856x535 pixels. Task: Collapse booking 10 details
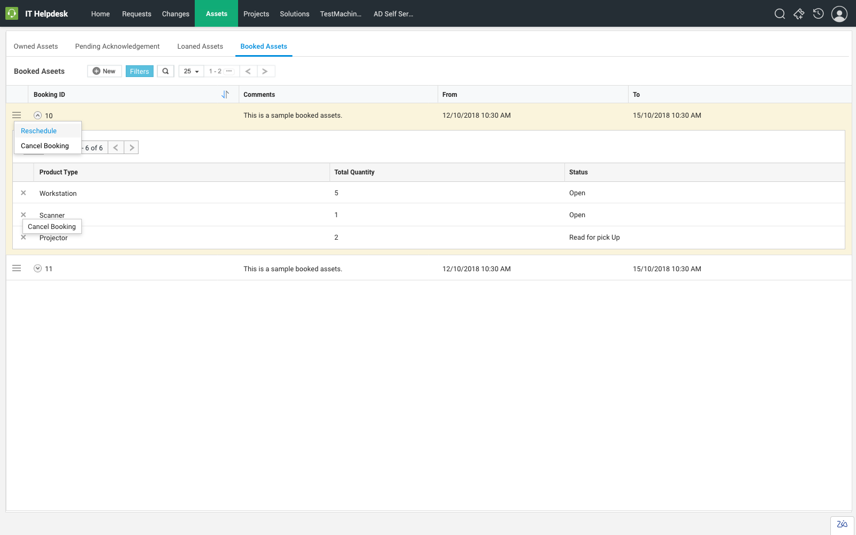[x=37, y=116]
